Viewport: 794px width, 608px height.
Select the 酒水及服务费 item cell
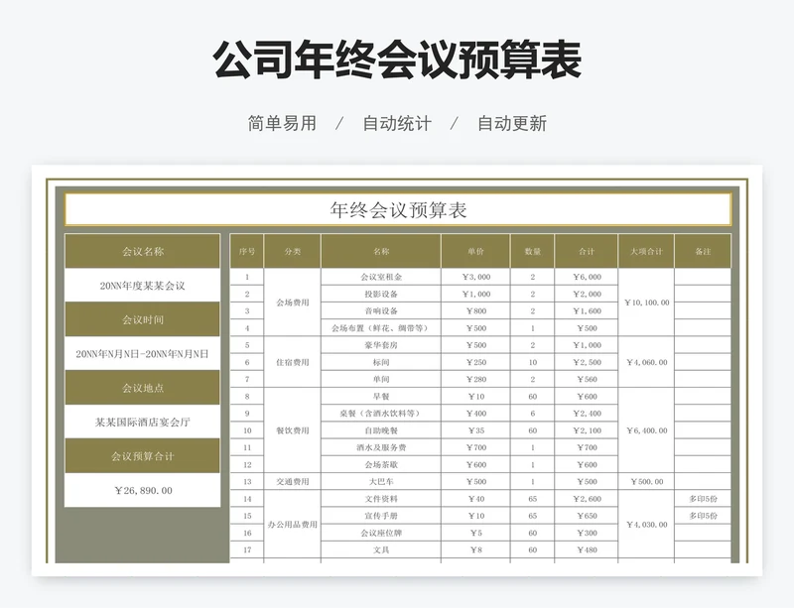[x=381, y=447]
